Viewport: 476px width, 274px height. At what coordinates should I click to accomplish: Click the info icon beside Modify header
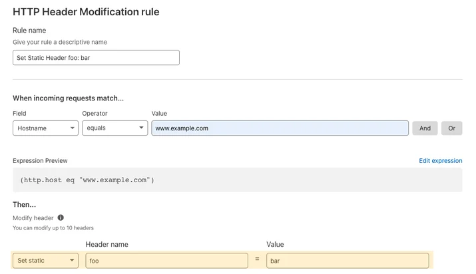pyautogui.click(x=61, y=217)
